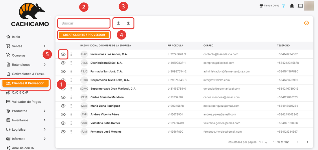
Task: Open the user avatar in header
Action: click(309, 6)
